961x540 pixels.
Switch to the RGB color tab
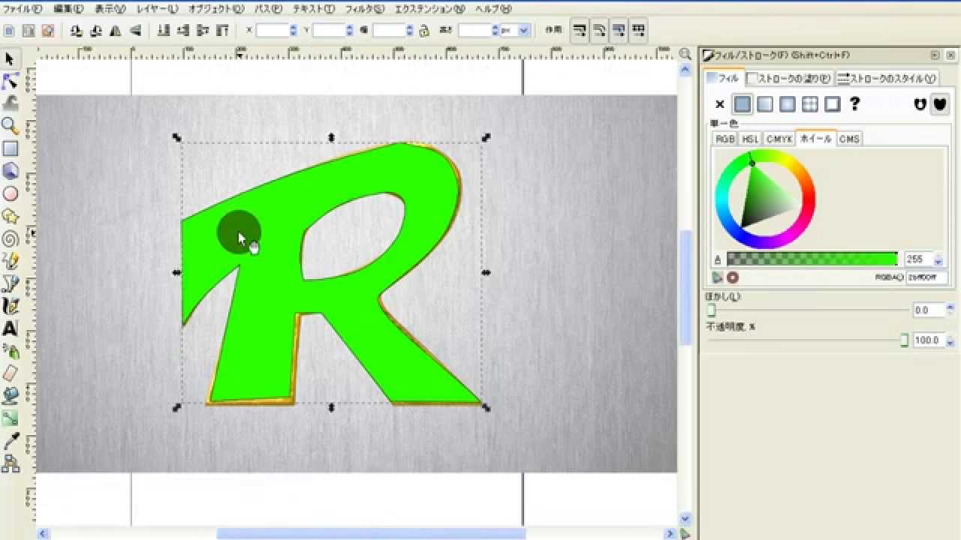pos(725,139)
